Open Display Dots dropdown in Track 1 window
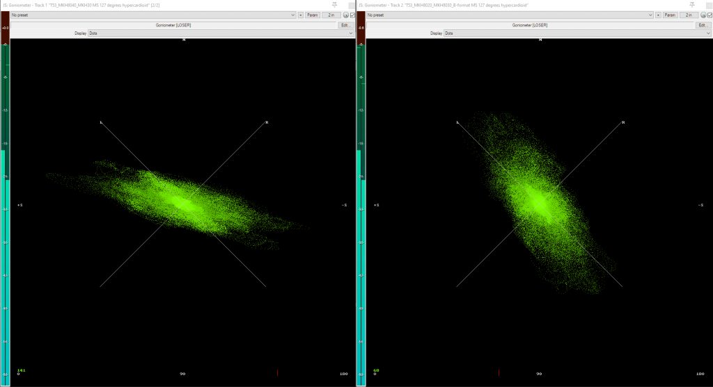Viewport: 713px width, 387px height. 221,33
